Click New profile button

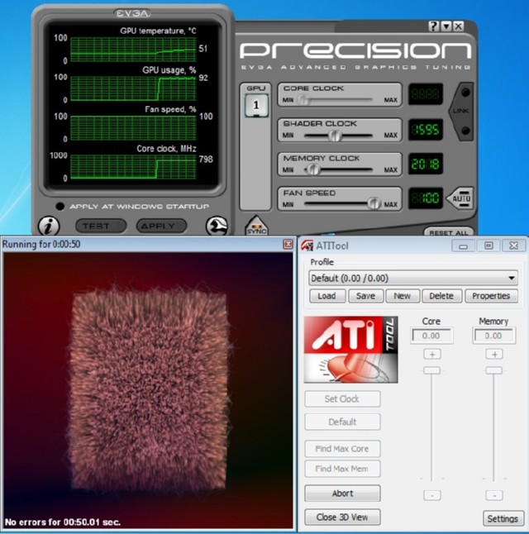tap(403, 296)
